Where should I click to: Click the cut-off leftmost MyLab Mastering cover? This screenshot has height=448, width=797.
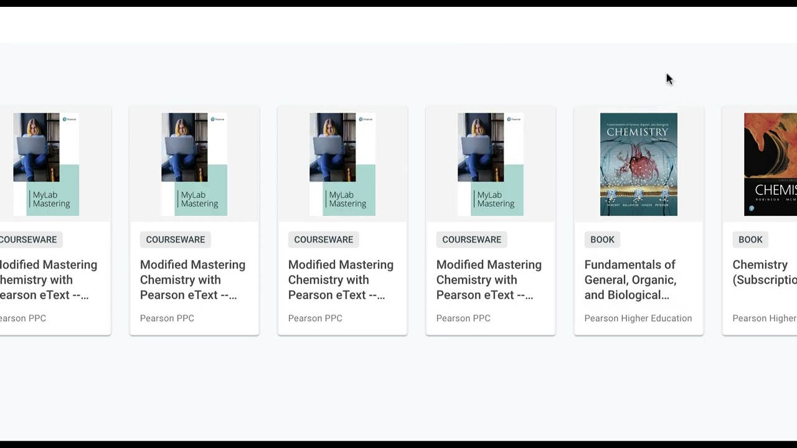point(46,164)
